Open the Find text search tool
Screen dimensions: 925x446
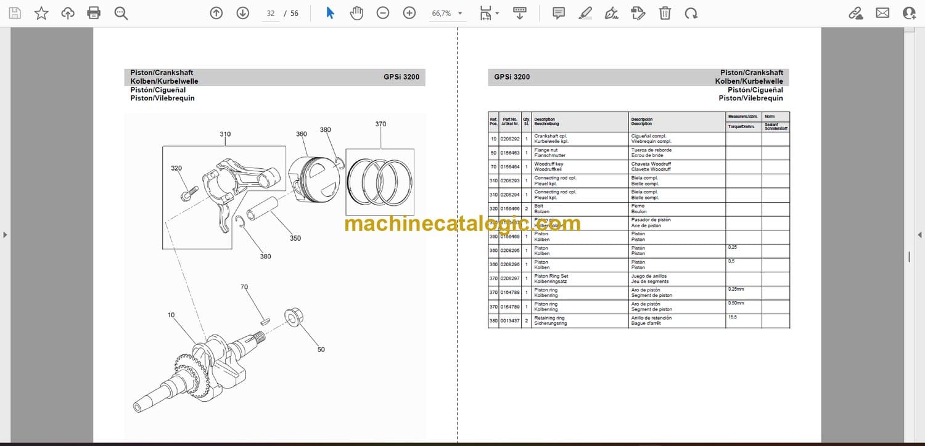[121, 13]
